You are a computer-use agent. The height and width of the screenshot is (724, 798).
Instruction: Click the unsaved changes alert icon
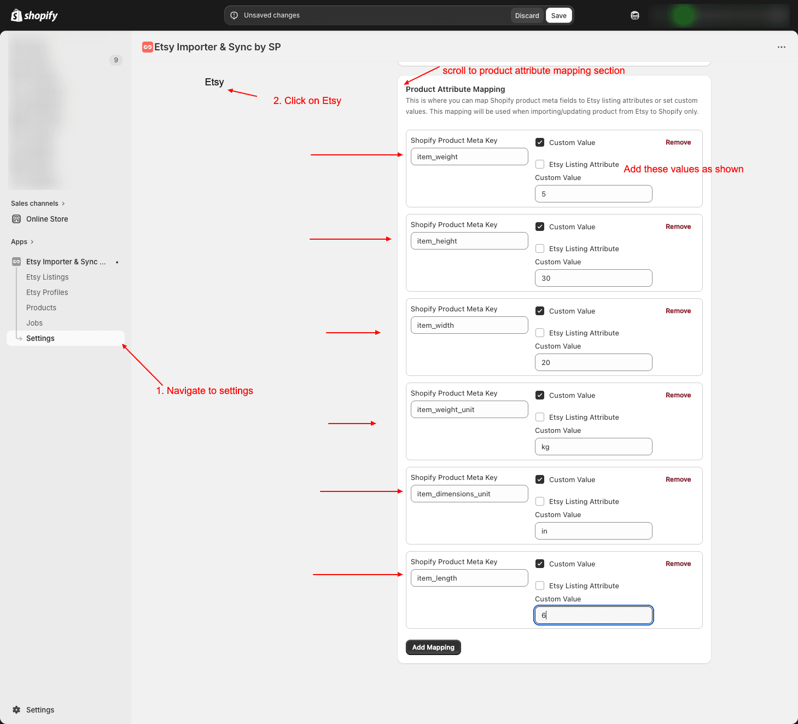[x=234, y=15]
